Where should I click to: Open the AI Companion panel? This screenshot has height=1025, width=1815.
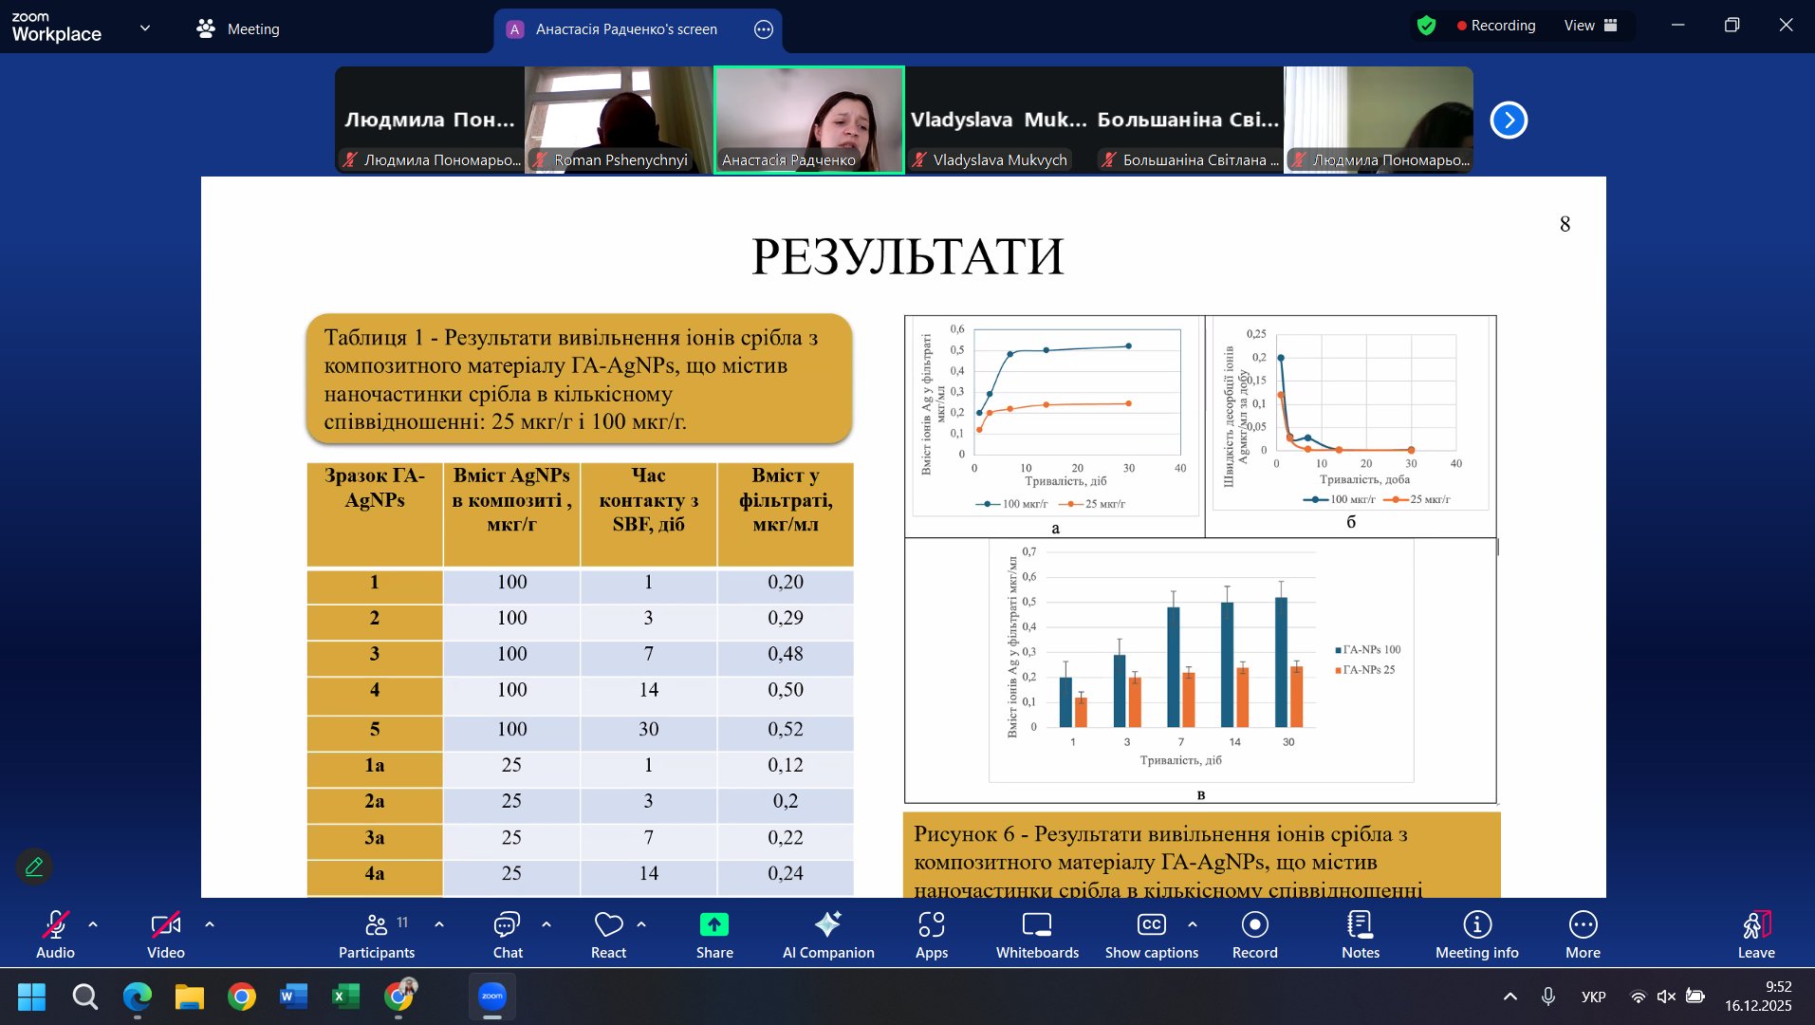tap(827, 935)
